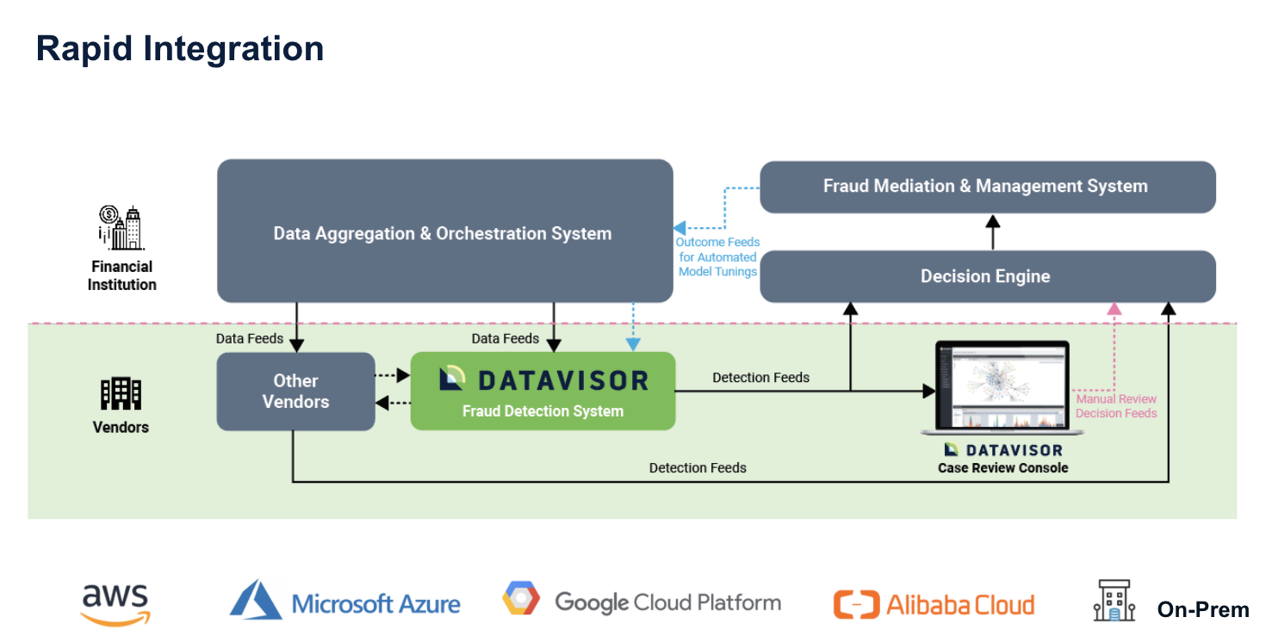1266x642 pixels.
Task: Click the Alibaba Cloud text
Action: (960, 605)
